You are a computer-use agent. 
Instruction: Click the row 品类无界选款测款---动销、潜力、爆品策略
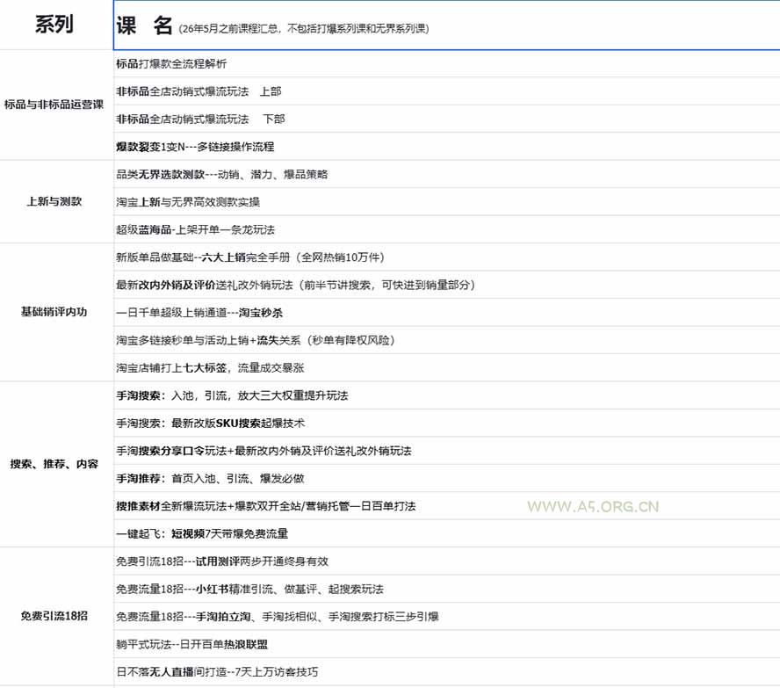(447, 174)
